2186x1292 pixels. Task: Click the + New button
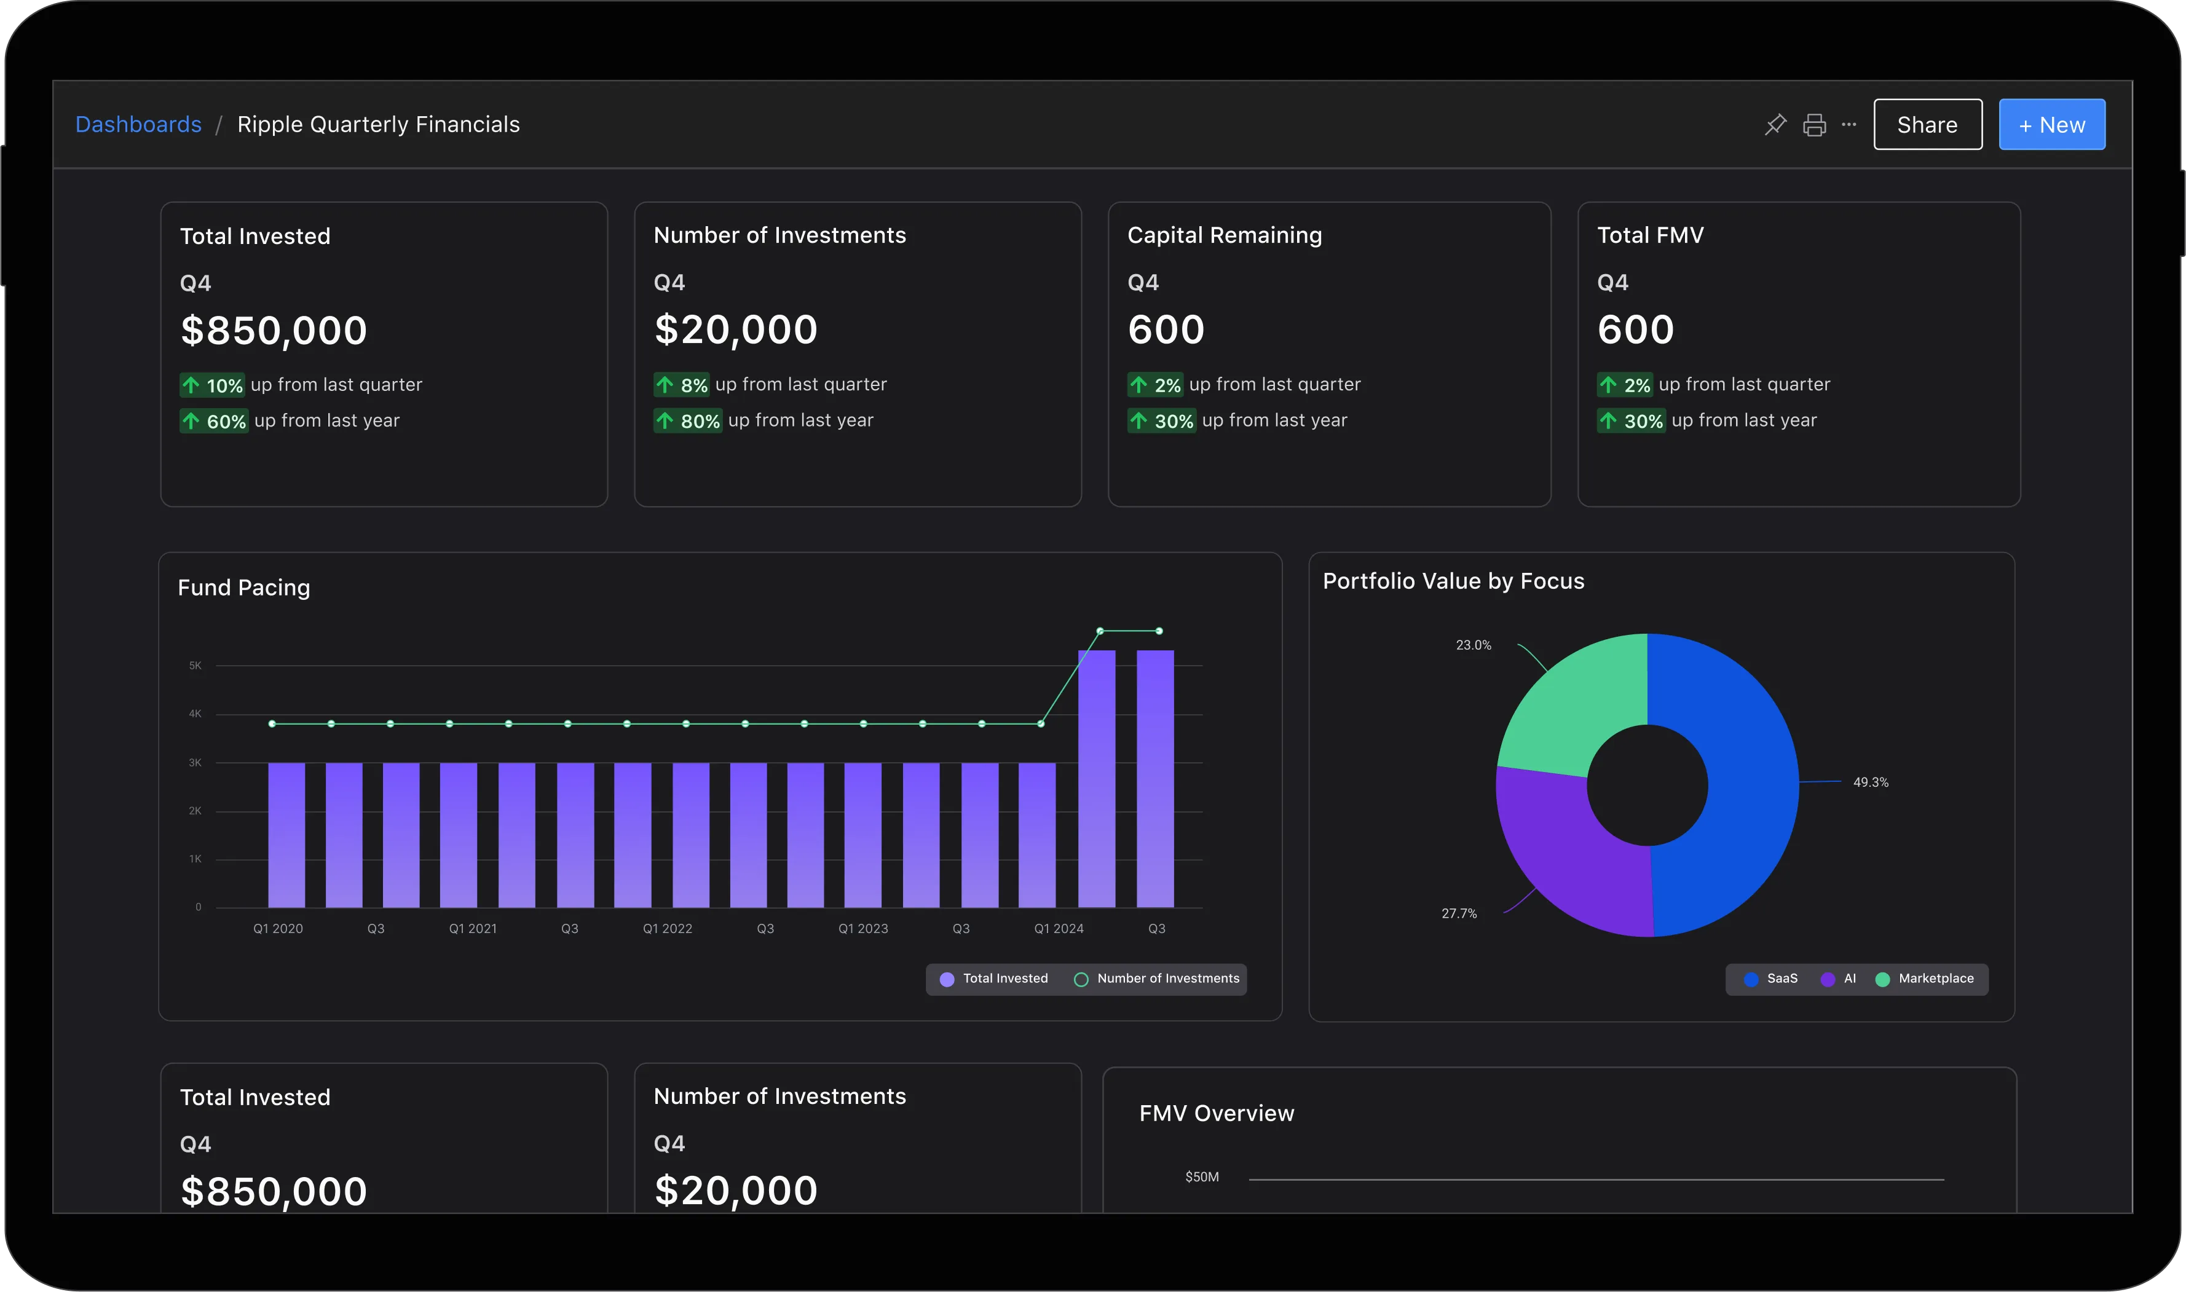point(2051,125)
